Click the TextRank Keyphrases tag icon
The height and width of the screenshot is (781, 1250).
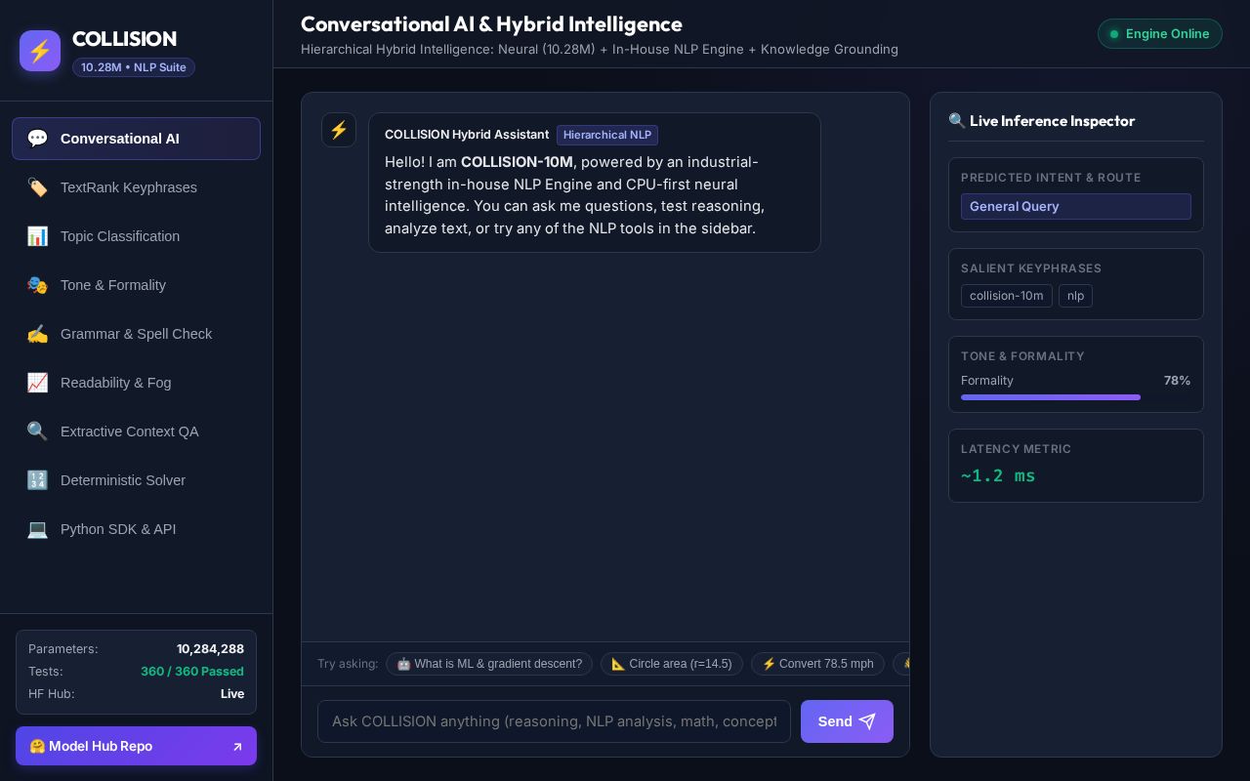coord(37,187)
